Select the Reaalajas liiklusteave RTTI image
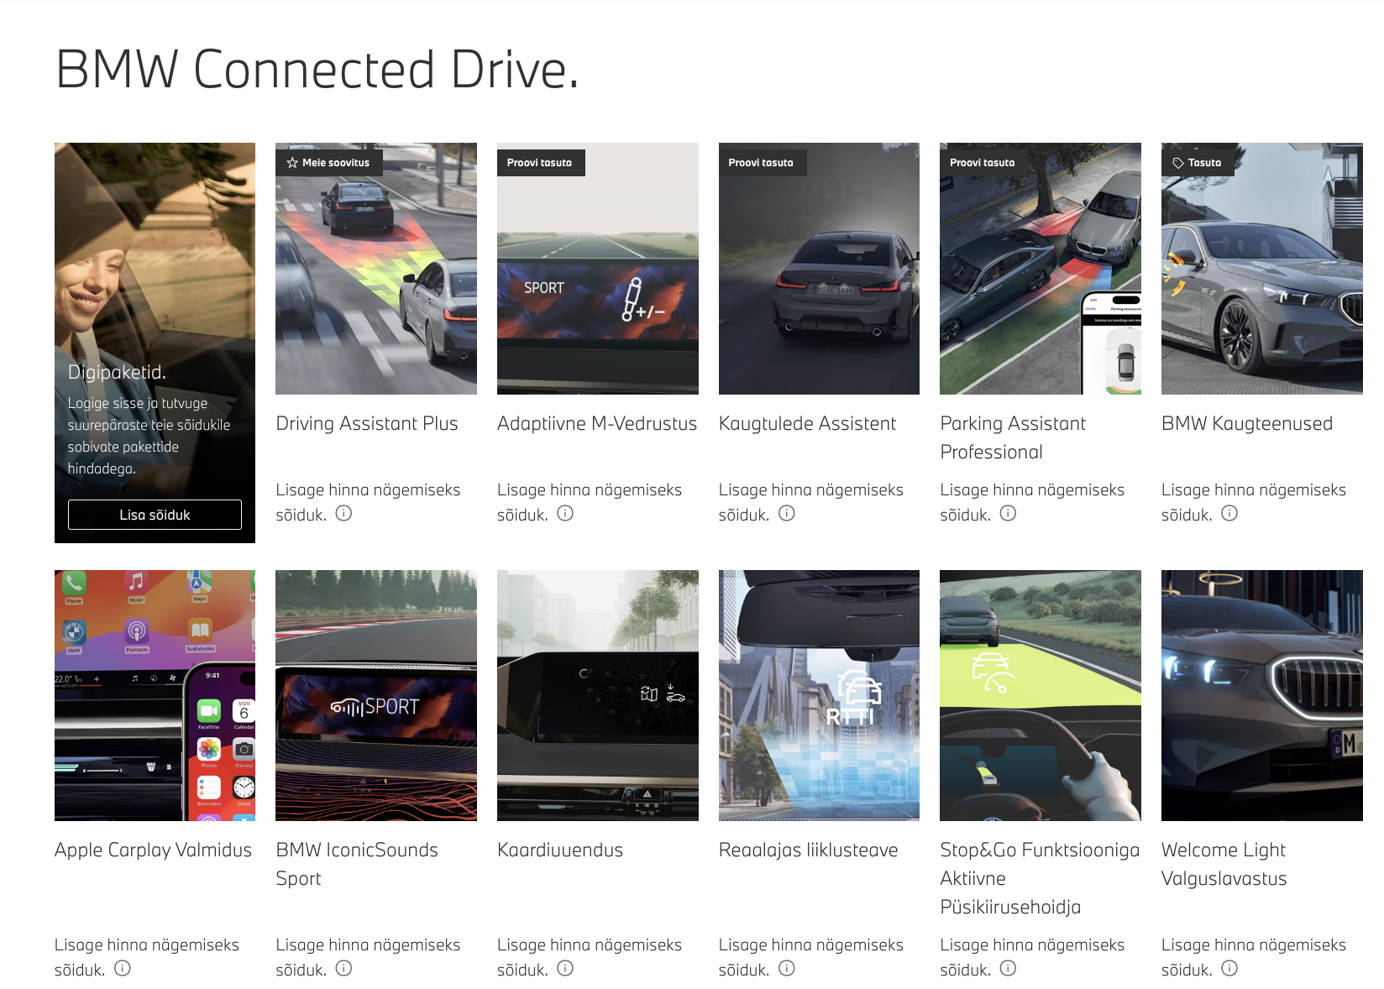Viewport: 1384px width, 989px height. (x=819, y=695)
